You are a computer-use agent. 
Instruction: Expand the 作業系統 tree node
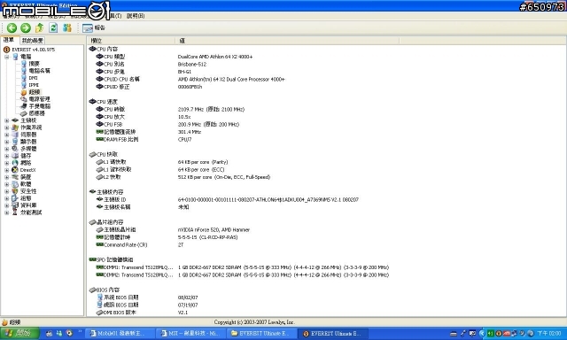pyautogui.click(x=6, y=127)
